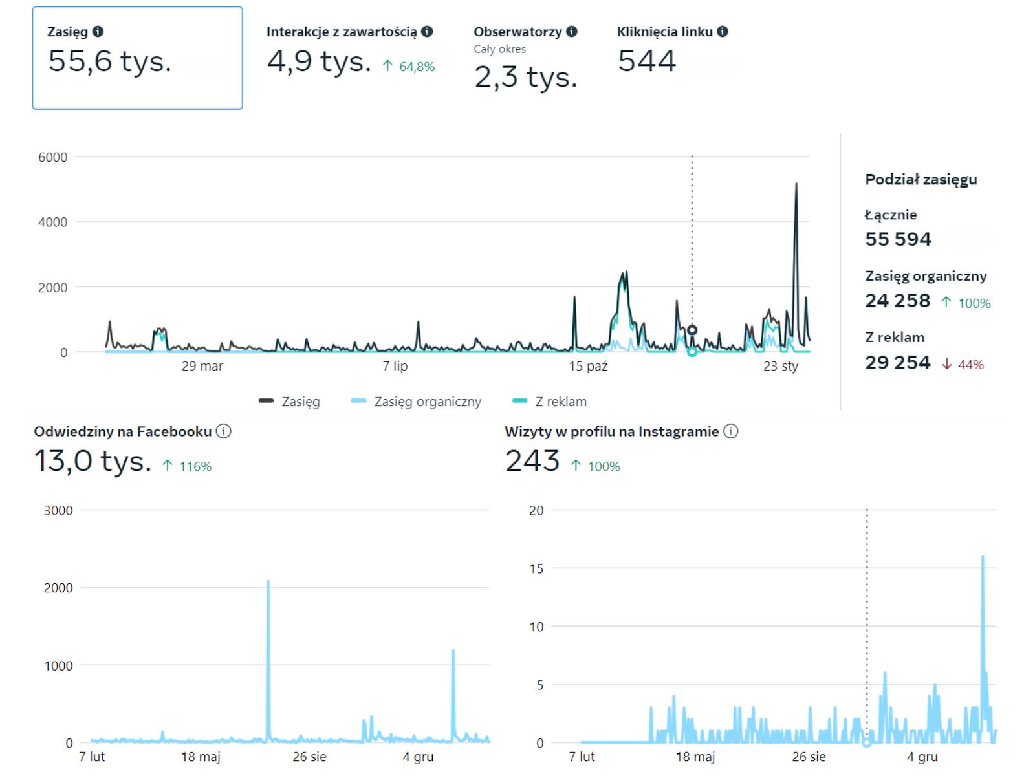This screenshot has width=1035, height=776.
Task: Click the 64,8% increase indicator
Action: pyautogui.click(x=409, y=67)
